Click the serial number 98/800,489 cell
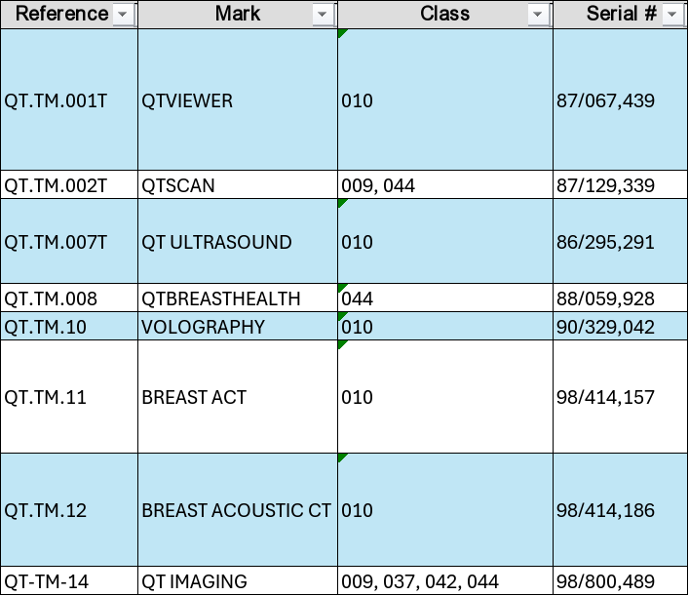 (x=620, y=581)
